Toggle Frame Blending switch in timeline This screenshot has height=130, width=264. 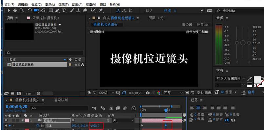pyautogui.click(x=118, y=108)
